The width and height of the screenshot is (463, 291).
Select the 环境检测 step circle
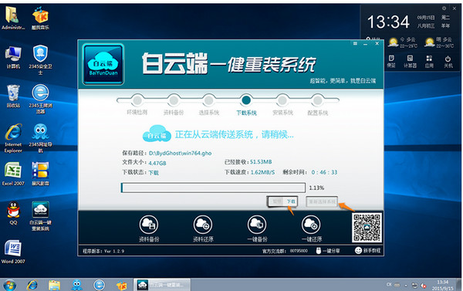(x=137, y=100)
